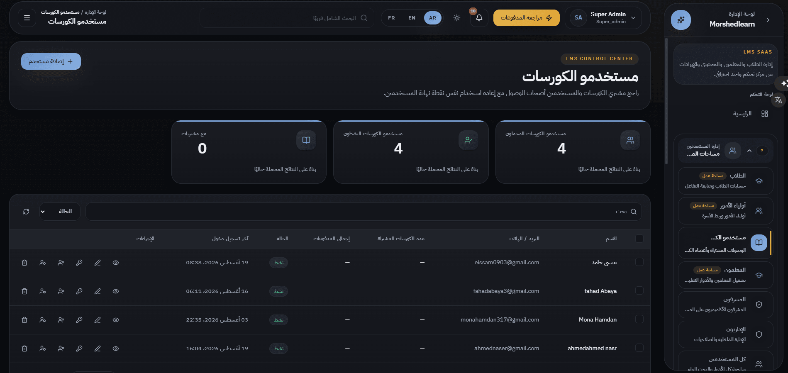Switch language to FR
The width and height of the screenshot is (788, 373).
(391, 18)
